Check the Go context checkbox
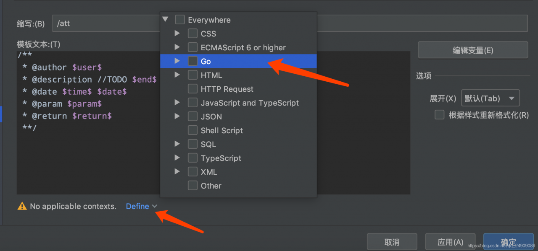This screenshot has height=251, width=538. (x=193, y=61)
